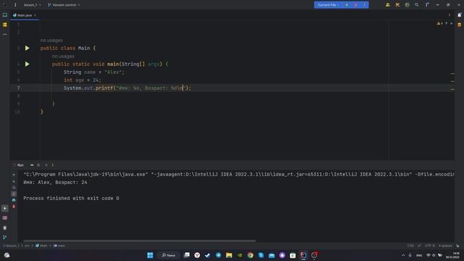Toggle soft-wrap in Run console
Screen dimensions: 464x261
coord(14,188)
